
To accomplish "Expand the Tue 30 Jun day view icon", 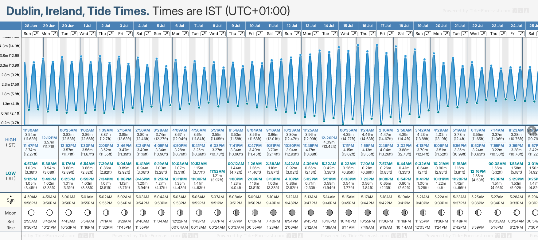I will (x=74, y=34).
